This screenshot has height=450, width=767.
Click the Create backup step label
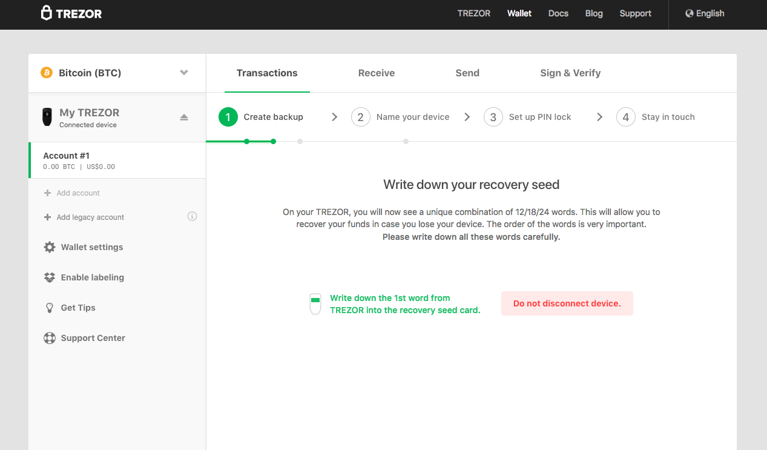point(274,117)
